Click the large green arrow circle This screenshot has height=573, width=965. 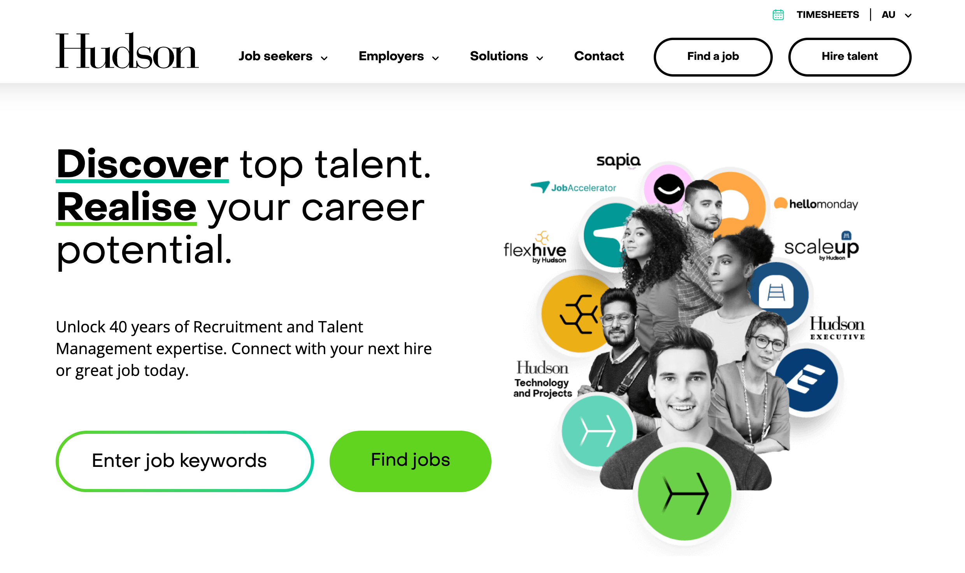pyautogui.click(x=685, y=494)
